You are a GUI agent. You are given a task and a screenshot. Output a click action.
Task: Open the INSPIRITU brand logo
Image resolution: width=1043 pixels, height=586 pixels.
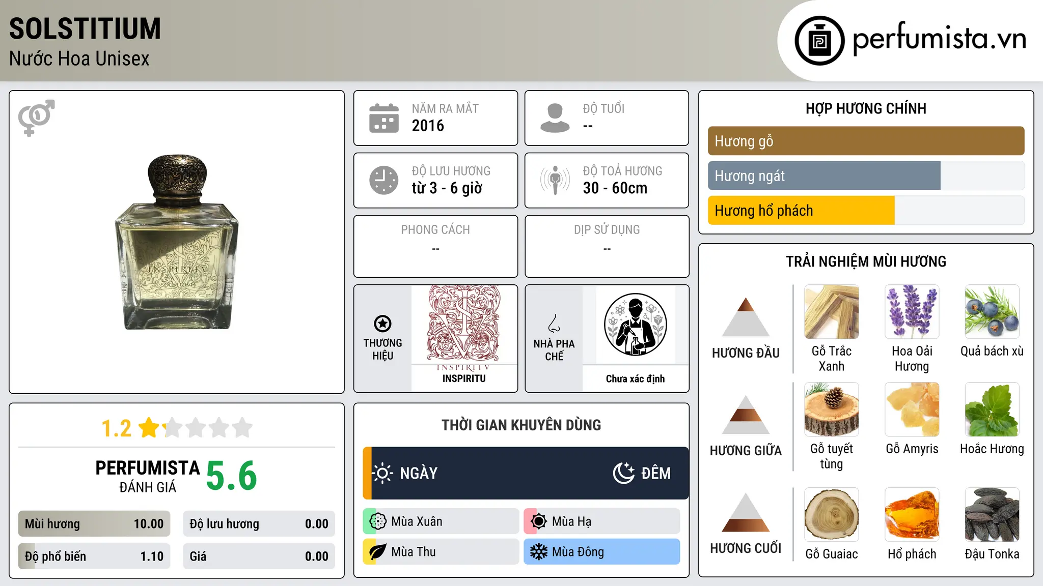click(x=464, y=324)
